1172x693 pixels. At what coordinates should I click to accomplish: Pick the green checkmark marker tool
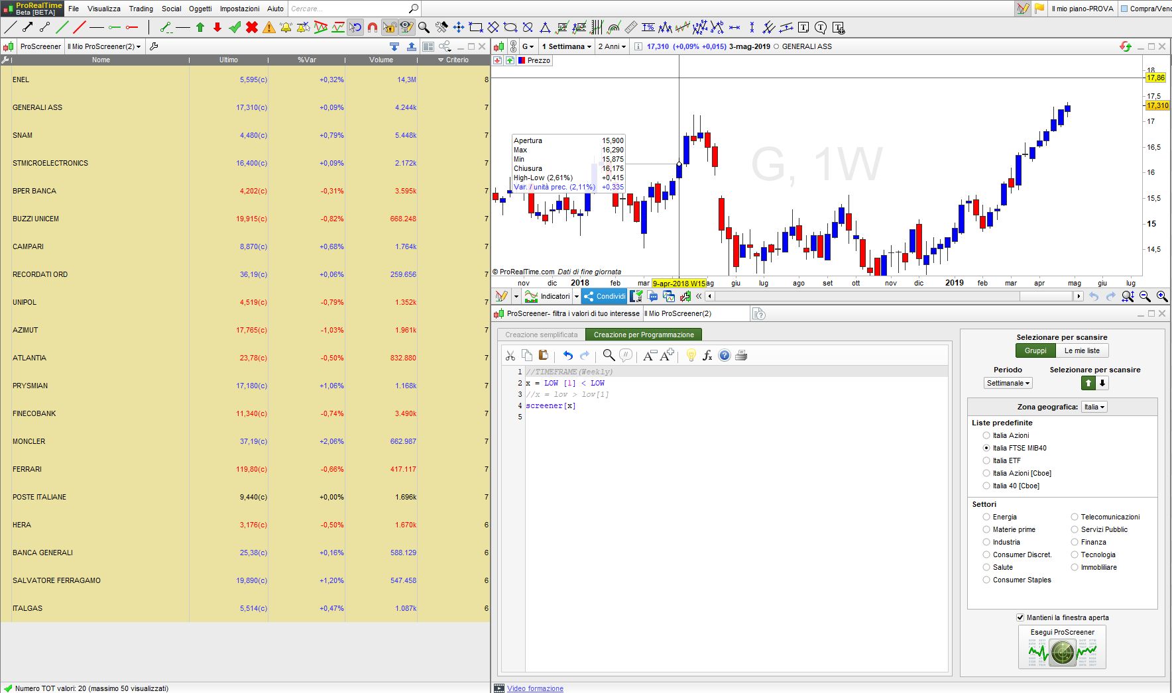pyautogui.click(x=235, y=27)
